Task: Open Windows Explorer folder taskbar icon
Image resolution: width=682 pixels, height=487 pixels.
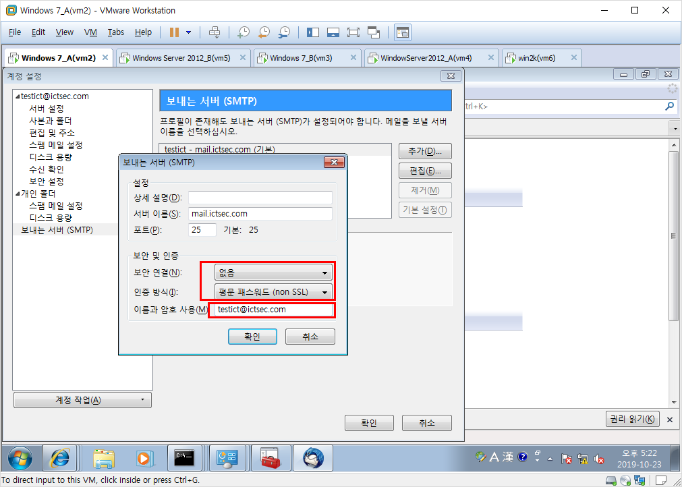Action: (x=104, y=458)
